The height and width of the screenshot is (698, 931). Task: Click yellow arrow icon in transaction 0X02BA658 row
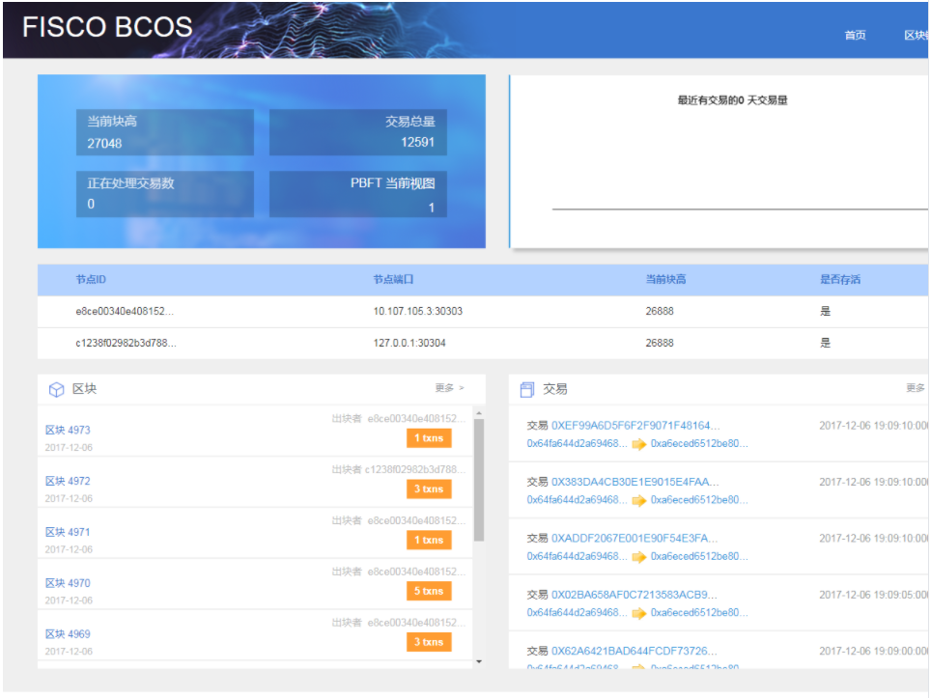tap(639, 612)
